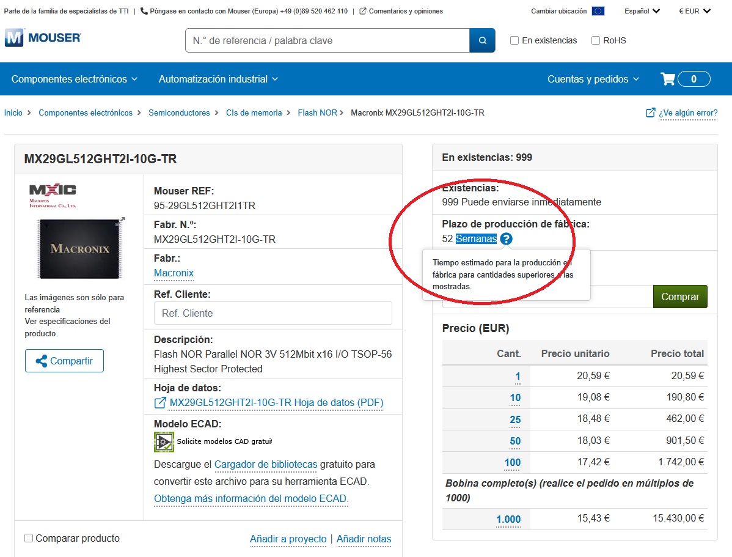The width and height of the screenshot is (732, 557).
Task: Click the cart count badge showing 0
Action: click(694, 79)
